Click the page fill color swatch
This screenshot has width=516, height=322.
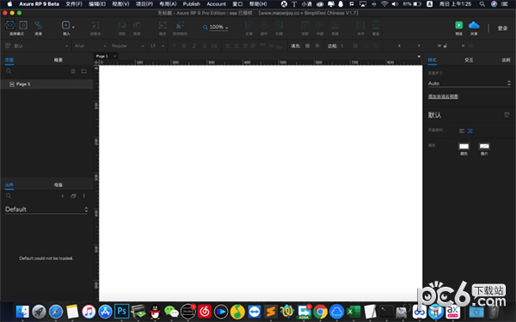tap(464, 146)
